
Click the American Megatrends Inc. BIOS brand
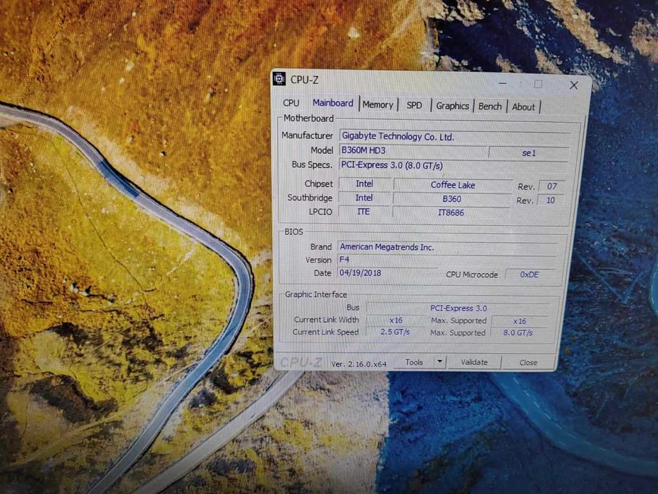coord(447,247)
